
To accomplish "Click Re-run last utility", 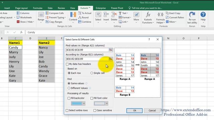I will click(x=192, y=18).
